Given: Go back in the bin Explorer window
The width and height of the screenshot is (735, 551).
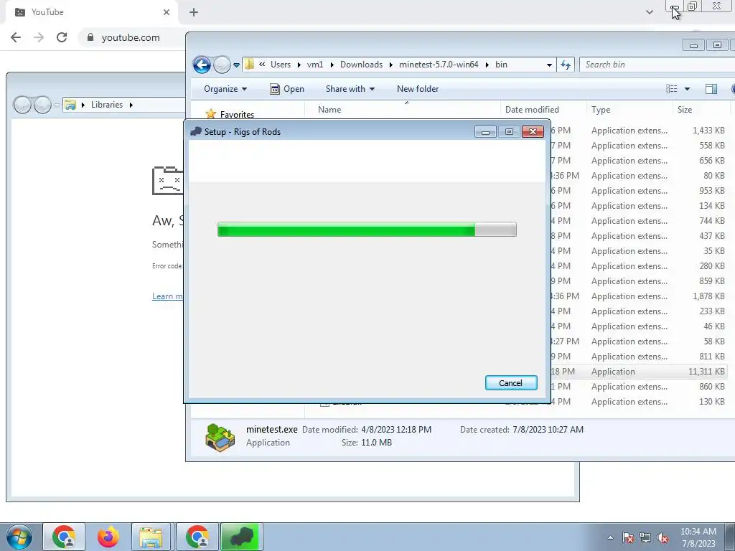Looking at the screenshot, I should pos(202,65).
